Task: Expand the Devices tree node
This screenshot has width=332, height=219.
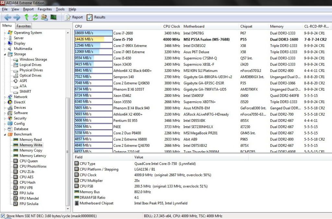Action: [5, 108]
